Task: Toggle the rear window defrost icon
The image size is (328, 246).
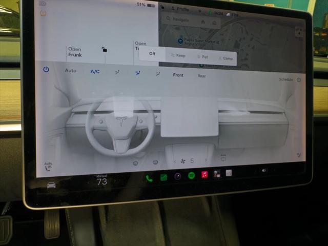Action: [155, 162]
